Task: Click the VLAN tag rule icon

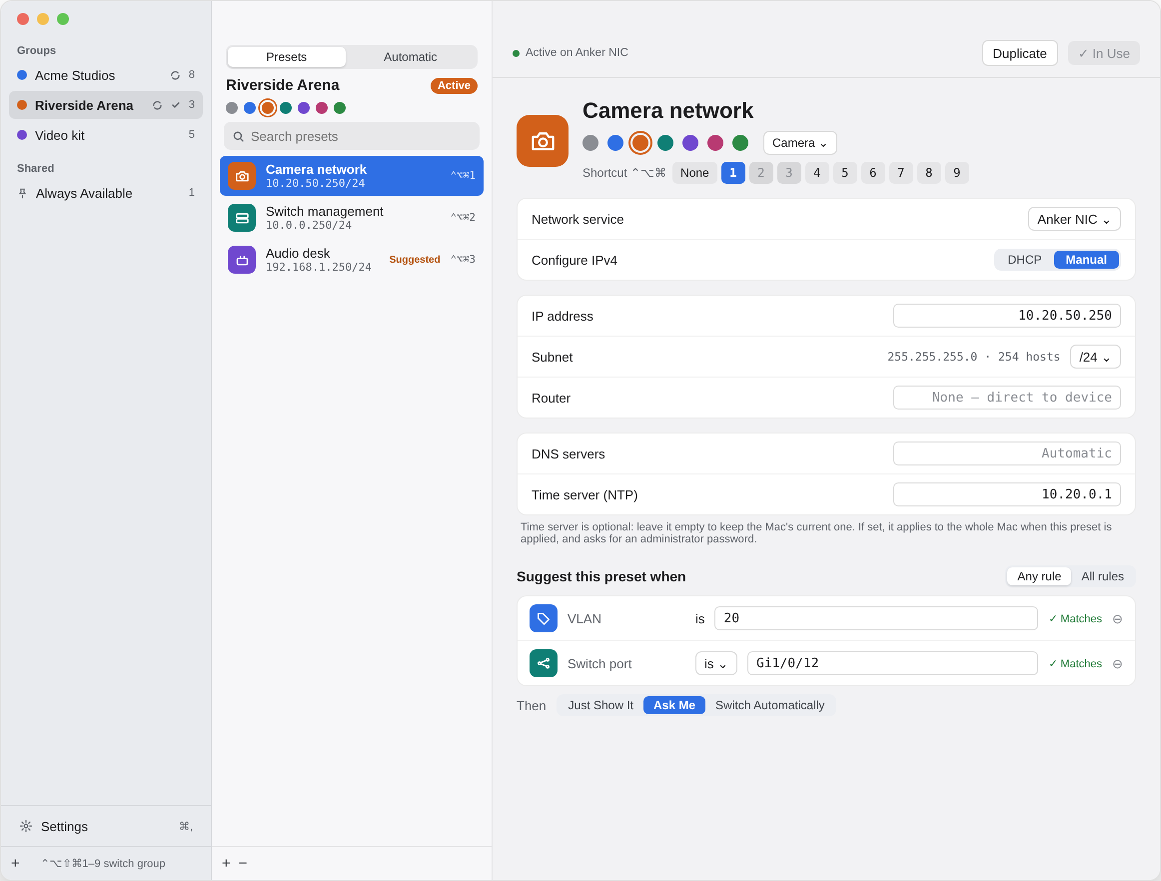Action: point(543,619)
